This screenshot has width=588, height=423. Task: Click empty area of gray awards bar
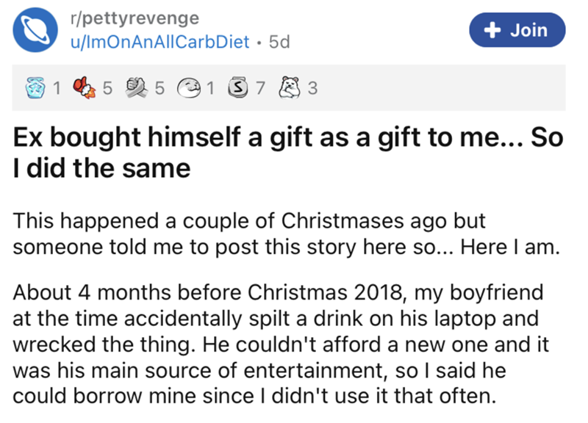pyautogui.click(x=441, y=90)
